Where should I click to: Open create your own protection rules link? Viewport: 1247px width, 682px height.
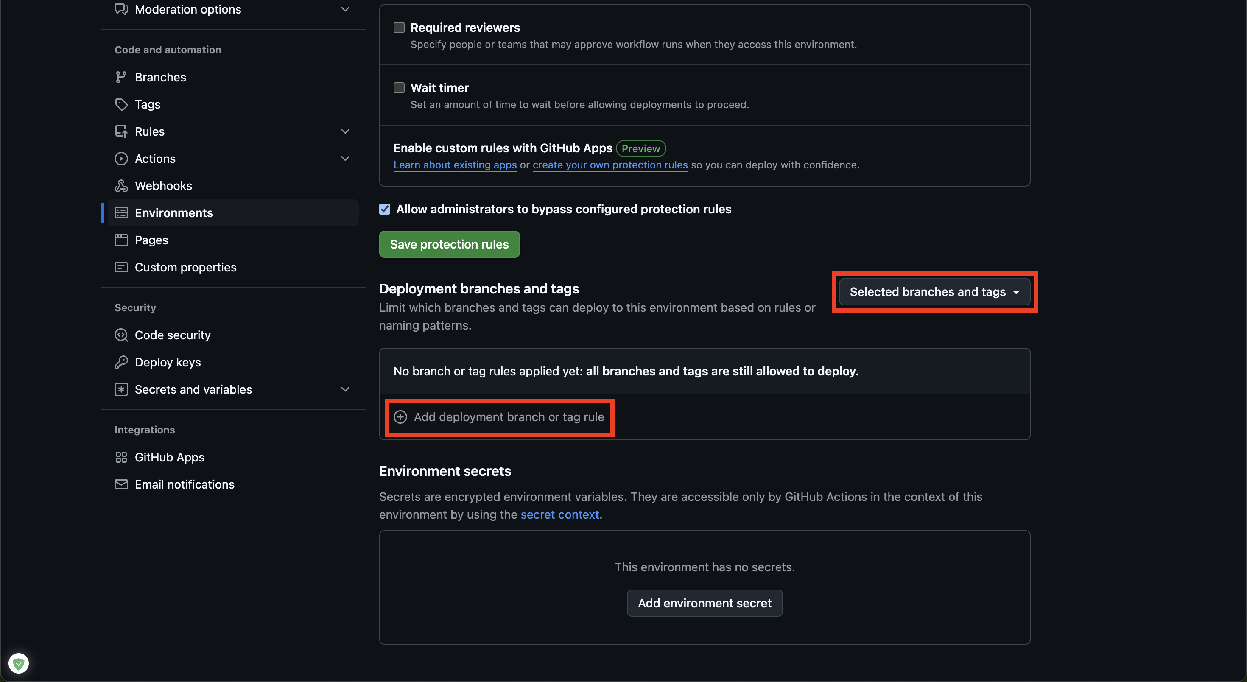(x=610, y=165)
